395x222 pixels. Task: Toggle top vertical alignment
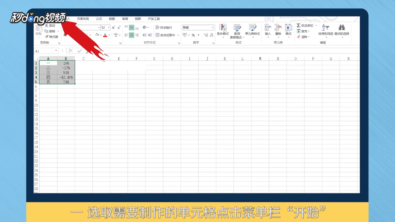coord(126,27)
